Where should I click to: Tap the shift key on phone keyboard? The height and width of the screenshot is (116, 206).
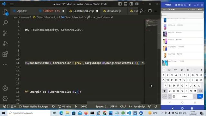pyautogui.click(x=164, y=91)
